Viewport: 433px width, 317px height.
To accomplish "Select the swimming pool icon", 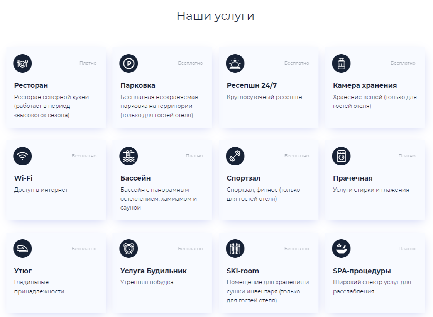I will [x=129, y=156].
